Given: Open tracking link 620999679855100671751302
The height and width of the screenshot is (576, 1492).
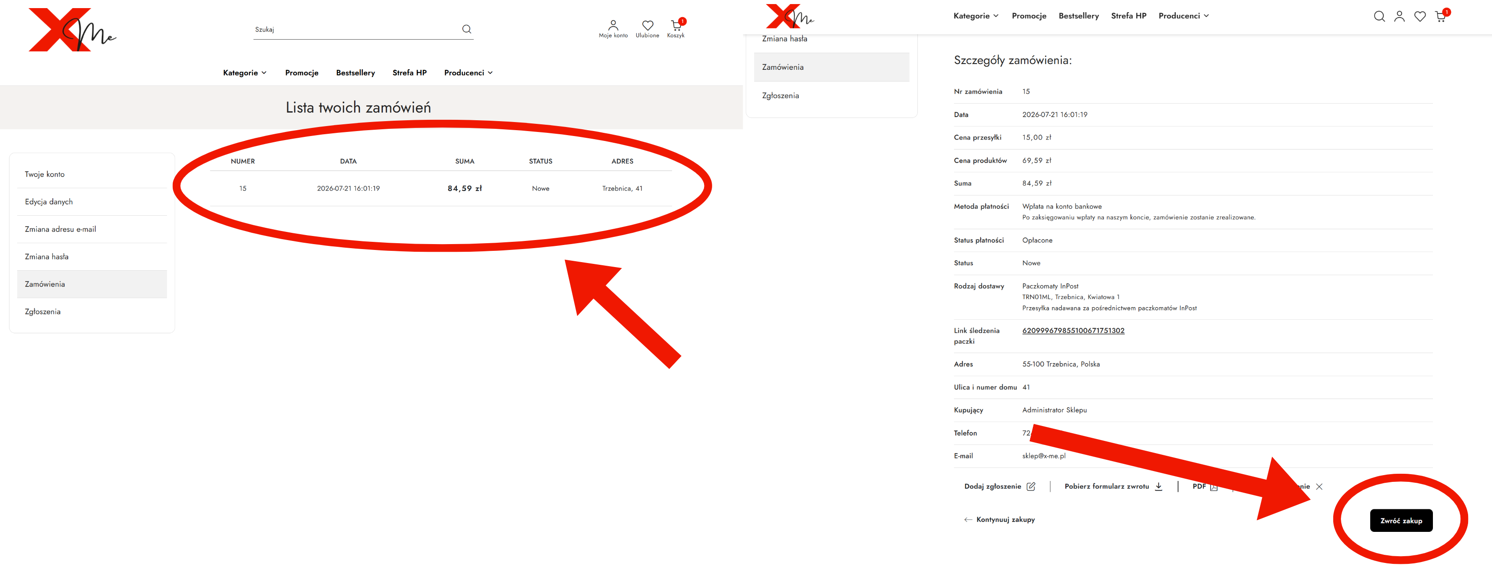Looking at the screenshot, I should (x=1073, y=331).
